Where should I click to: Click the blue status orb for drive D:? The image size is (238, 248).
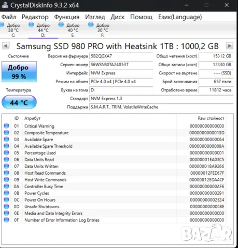[x=31, y=25]
